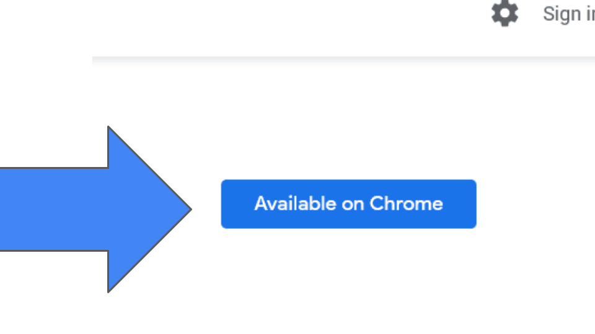This screenshot has width=595, height=334.
Task: Open the Chrome Web Store settings cog
Action: tap(505, 14)
